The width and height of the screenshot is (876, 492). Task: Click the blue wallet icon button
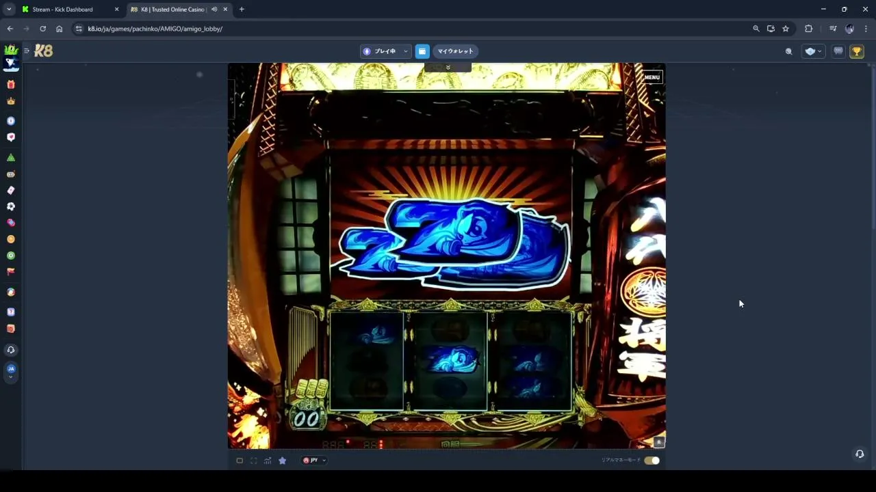tap(422, 51)
